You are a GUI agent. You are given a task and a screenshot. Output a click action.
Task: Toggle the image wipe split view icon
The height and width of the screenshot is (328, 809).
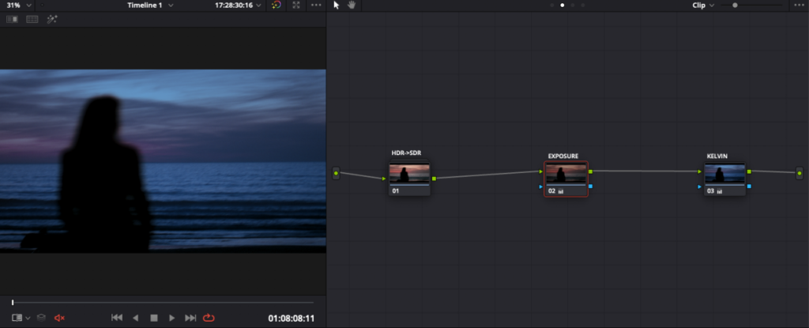click(x=12, y=19)
